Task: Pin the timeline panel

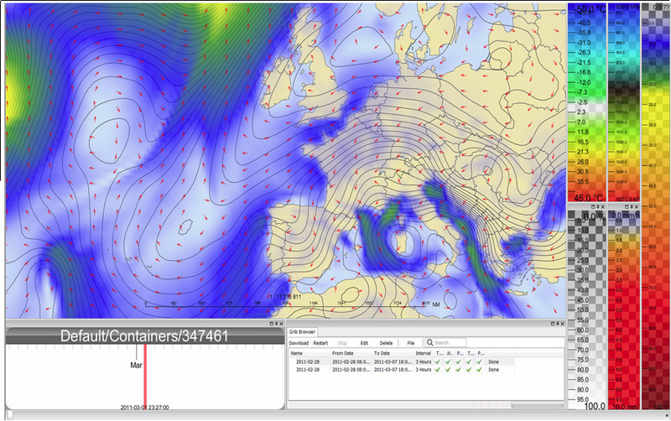Action: tap(276, 324)
